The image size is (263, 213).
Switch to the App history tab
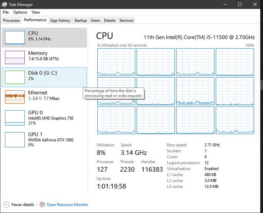coord(60,20)
